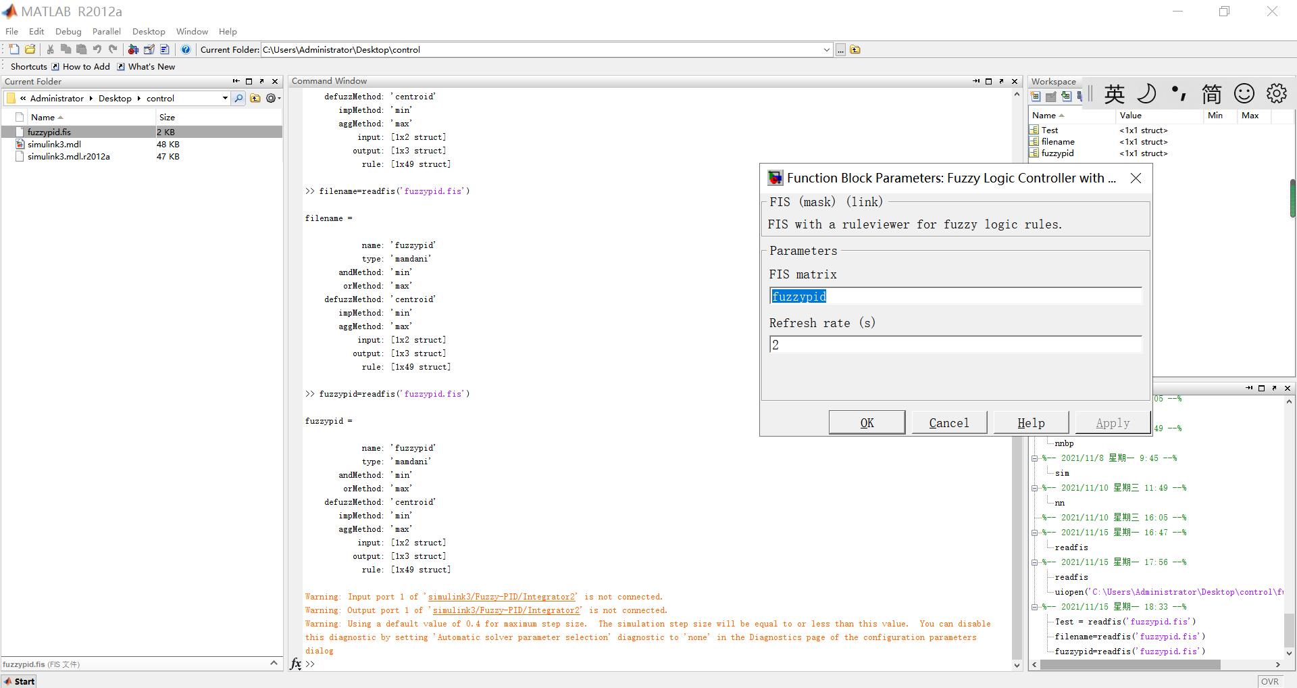Cut selection with the scissors toolbar icon

tap(50, 49)
